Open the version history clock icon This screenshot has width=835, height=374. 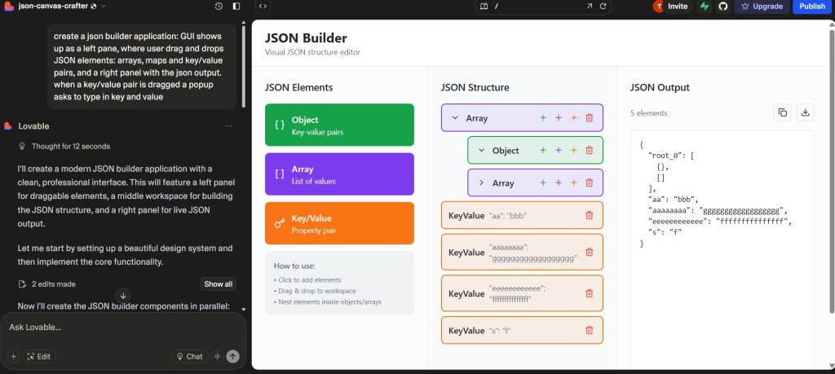coord(219,7)
